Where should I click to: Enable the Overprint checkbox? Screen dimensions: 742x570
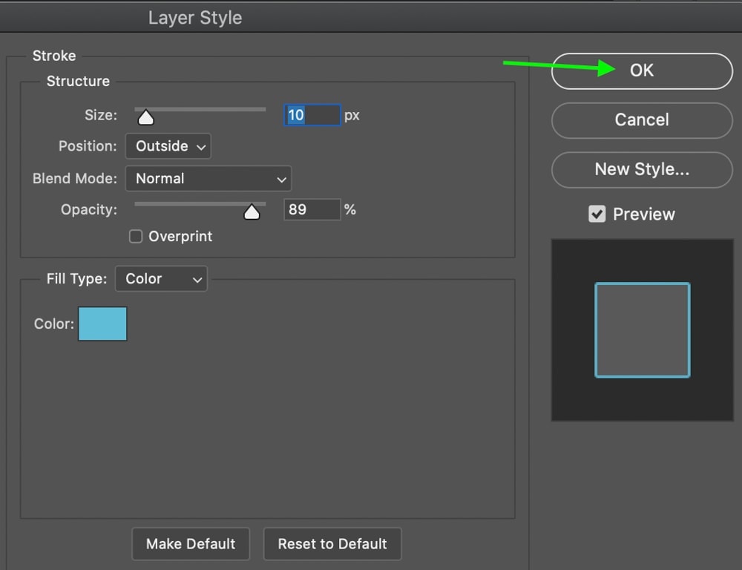pos(136,236)
